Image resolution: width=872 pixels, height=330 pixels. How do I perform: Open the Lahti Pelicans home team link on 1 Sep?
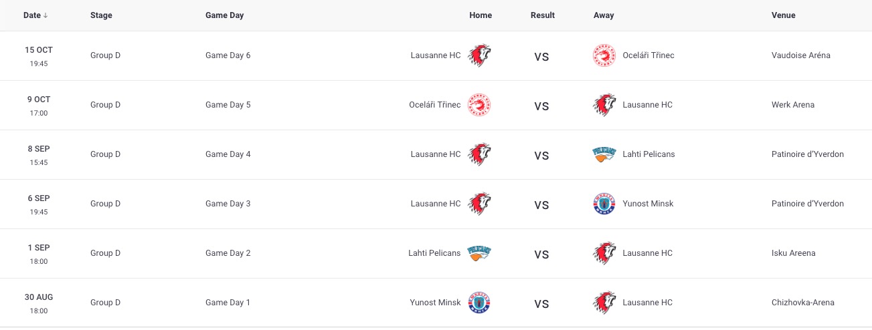[x=434, y=253]
